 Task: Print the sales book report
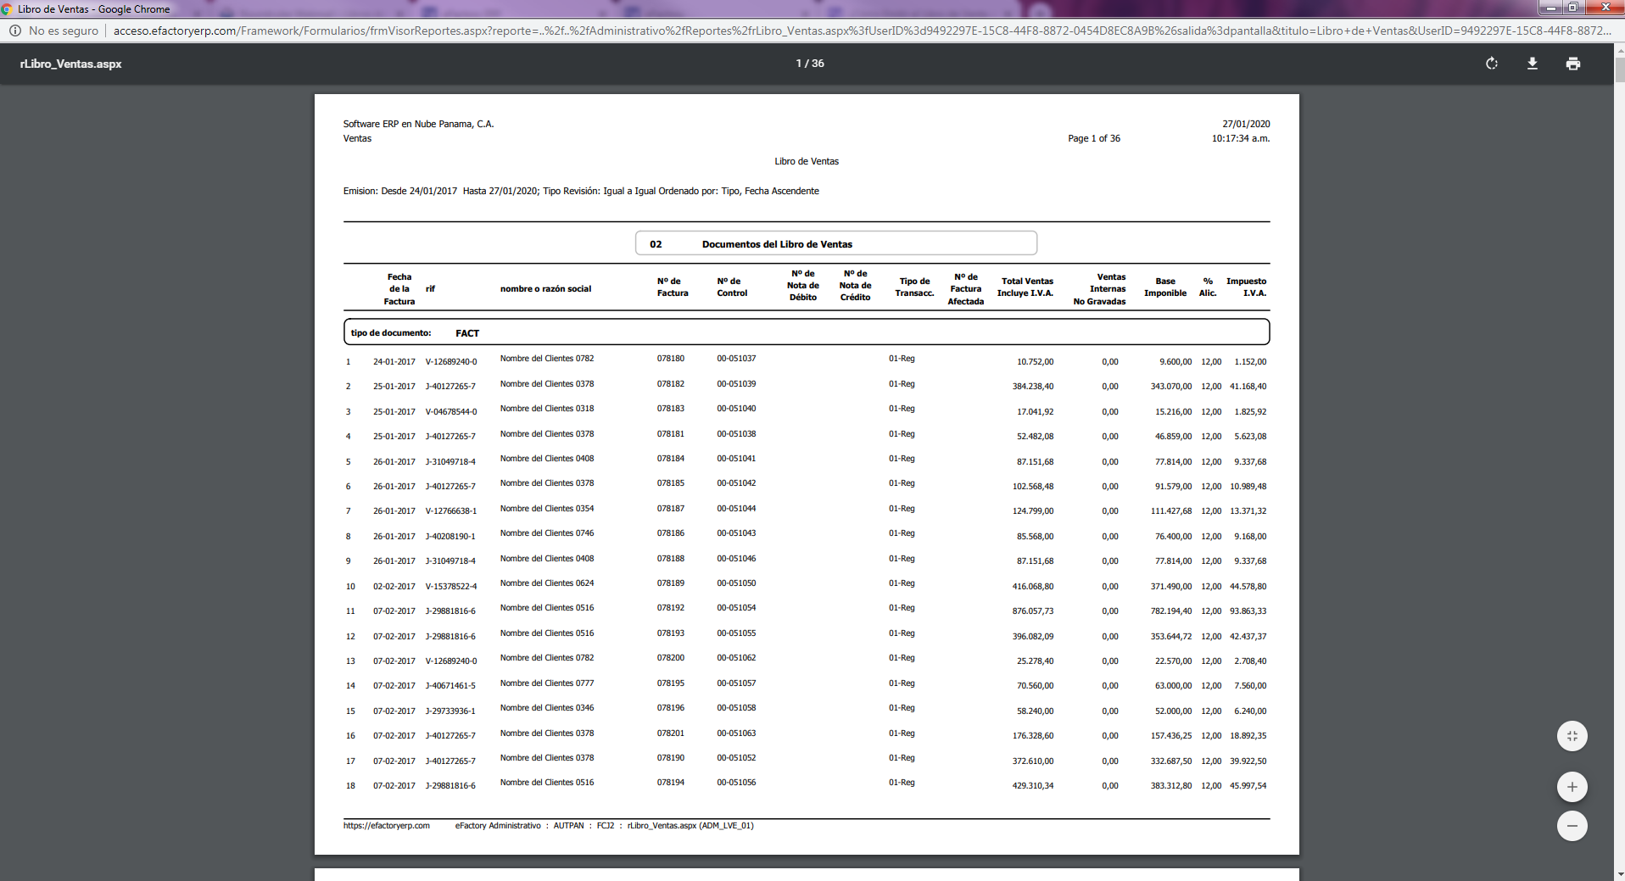click(1573, 64)
